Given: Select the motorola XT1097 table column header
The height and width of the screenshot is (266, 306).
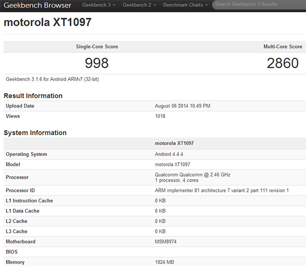Looking at the screenshot, I should click(x=174, y=143).
